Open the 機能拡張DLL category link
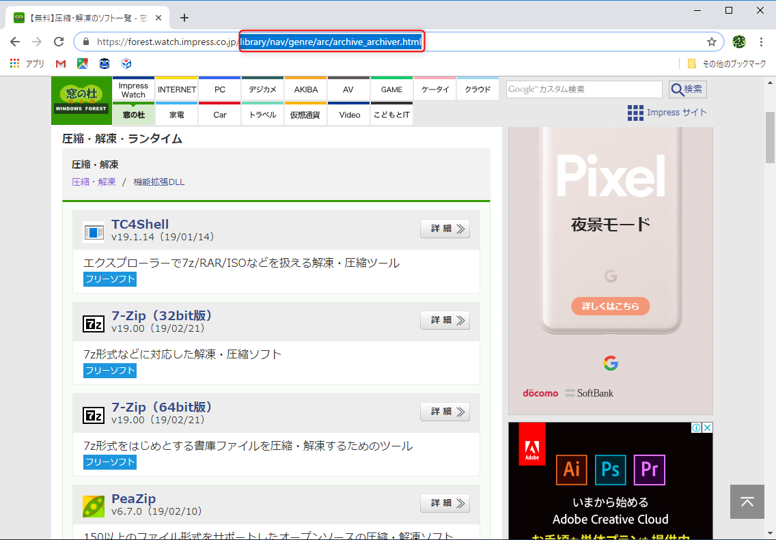 pos(159,182)
